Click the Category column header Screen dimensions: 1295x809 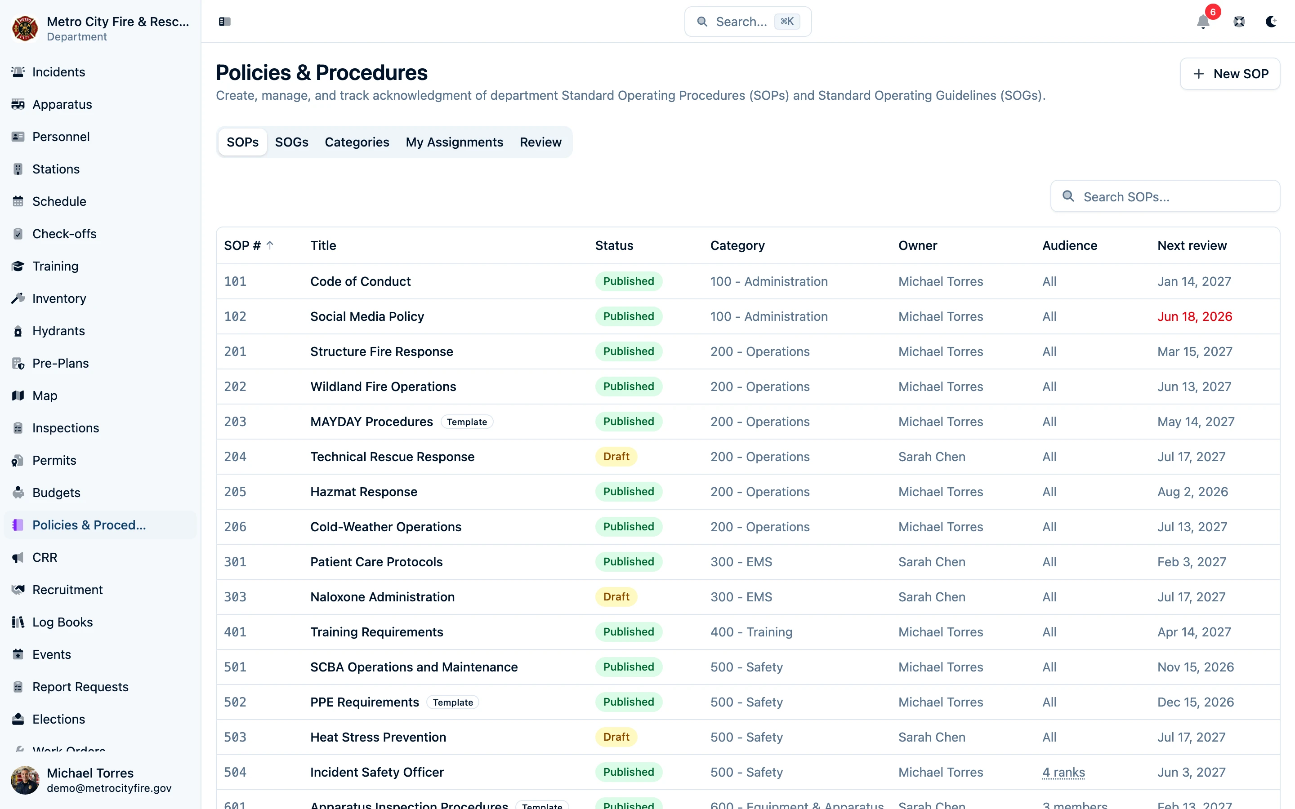click(x=737, y=245)
